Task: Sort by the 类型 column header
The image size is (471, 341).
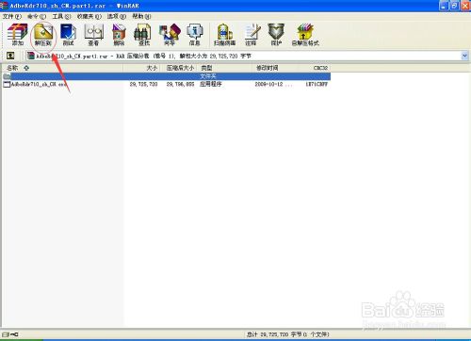Action: (225, 68)
